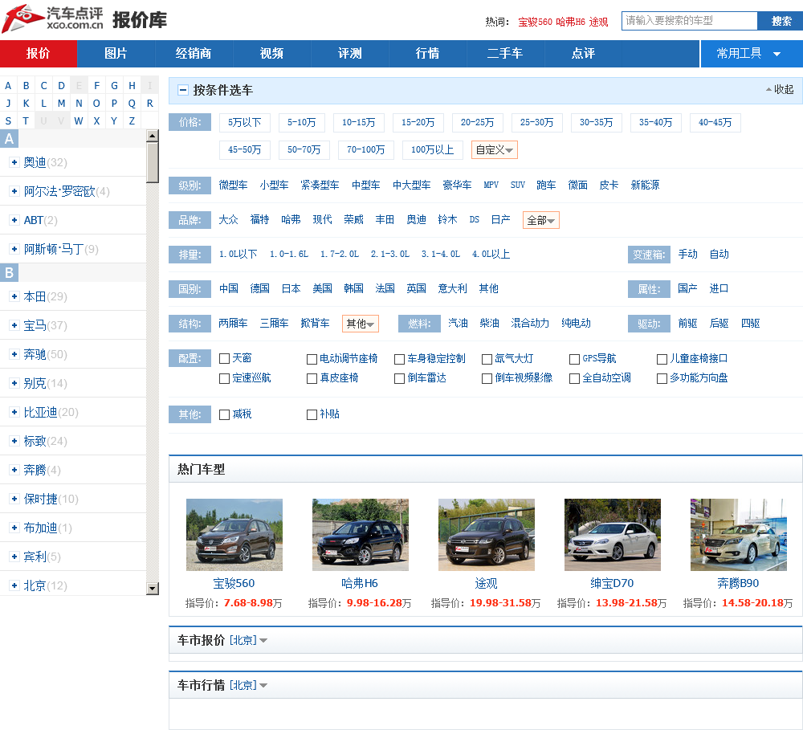Open the 经销商 navigation tab
Image resolution: width=803 pixels, height=730 pixels.
[194, 53]
